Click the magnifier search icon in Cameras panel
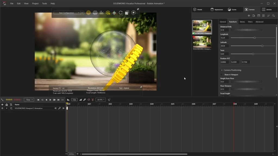 [273, 16]
